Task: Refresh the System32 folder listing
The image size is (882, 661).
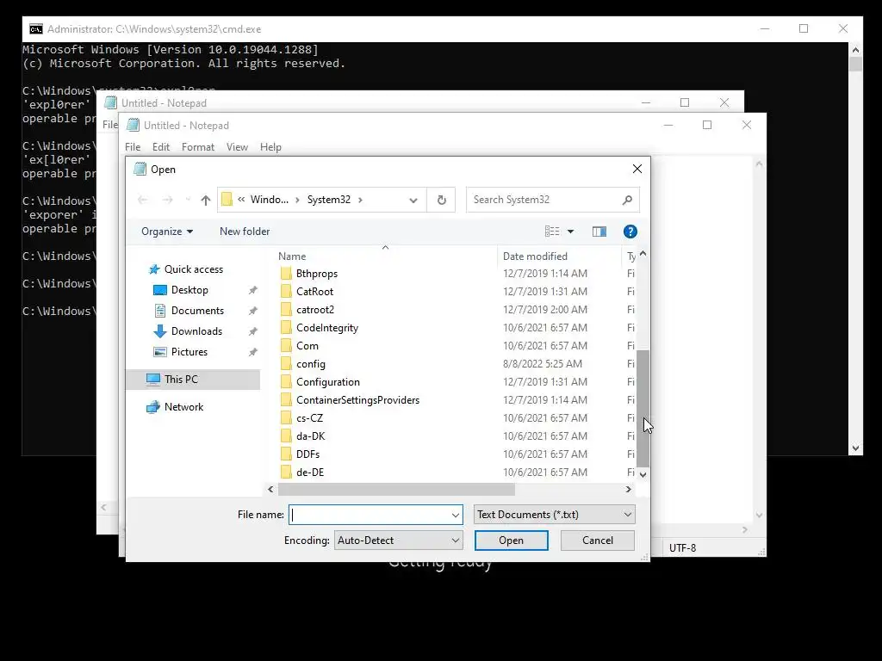Action: point(442,200)
